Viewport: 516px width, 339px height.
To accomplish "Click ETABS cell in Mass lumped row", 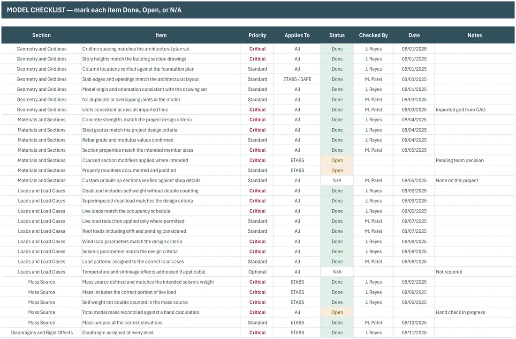I will pos(297,323).
